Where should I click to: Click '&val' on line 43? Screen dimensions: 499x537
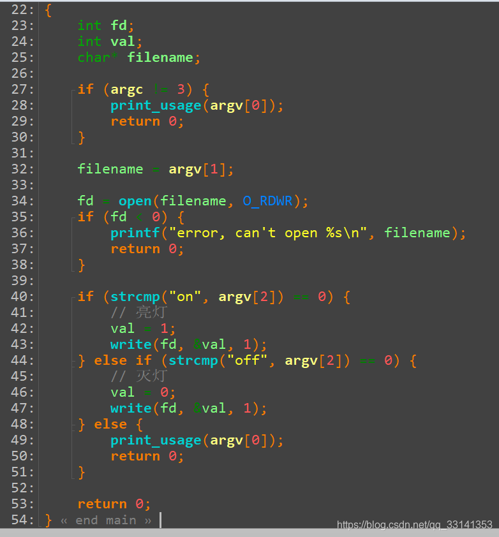click(210, 345)
